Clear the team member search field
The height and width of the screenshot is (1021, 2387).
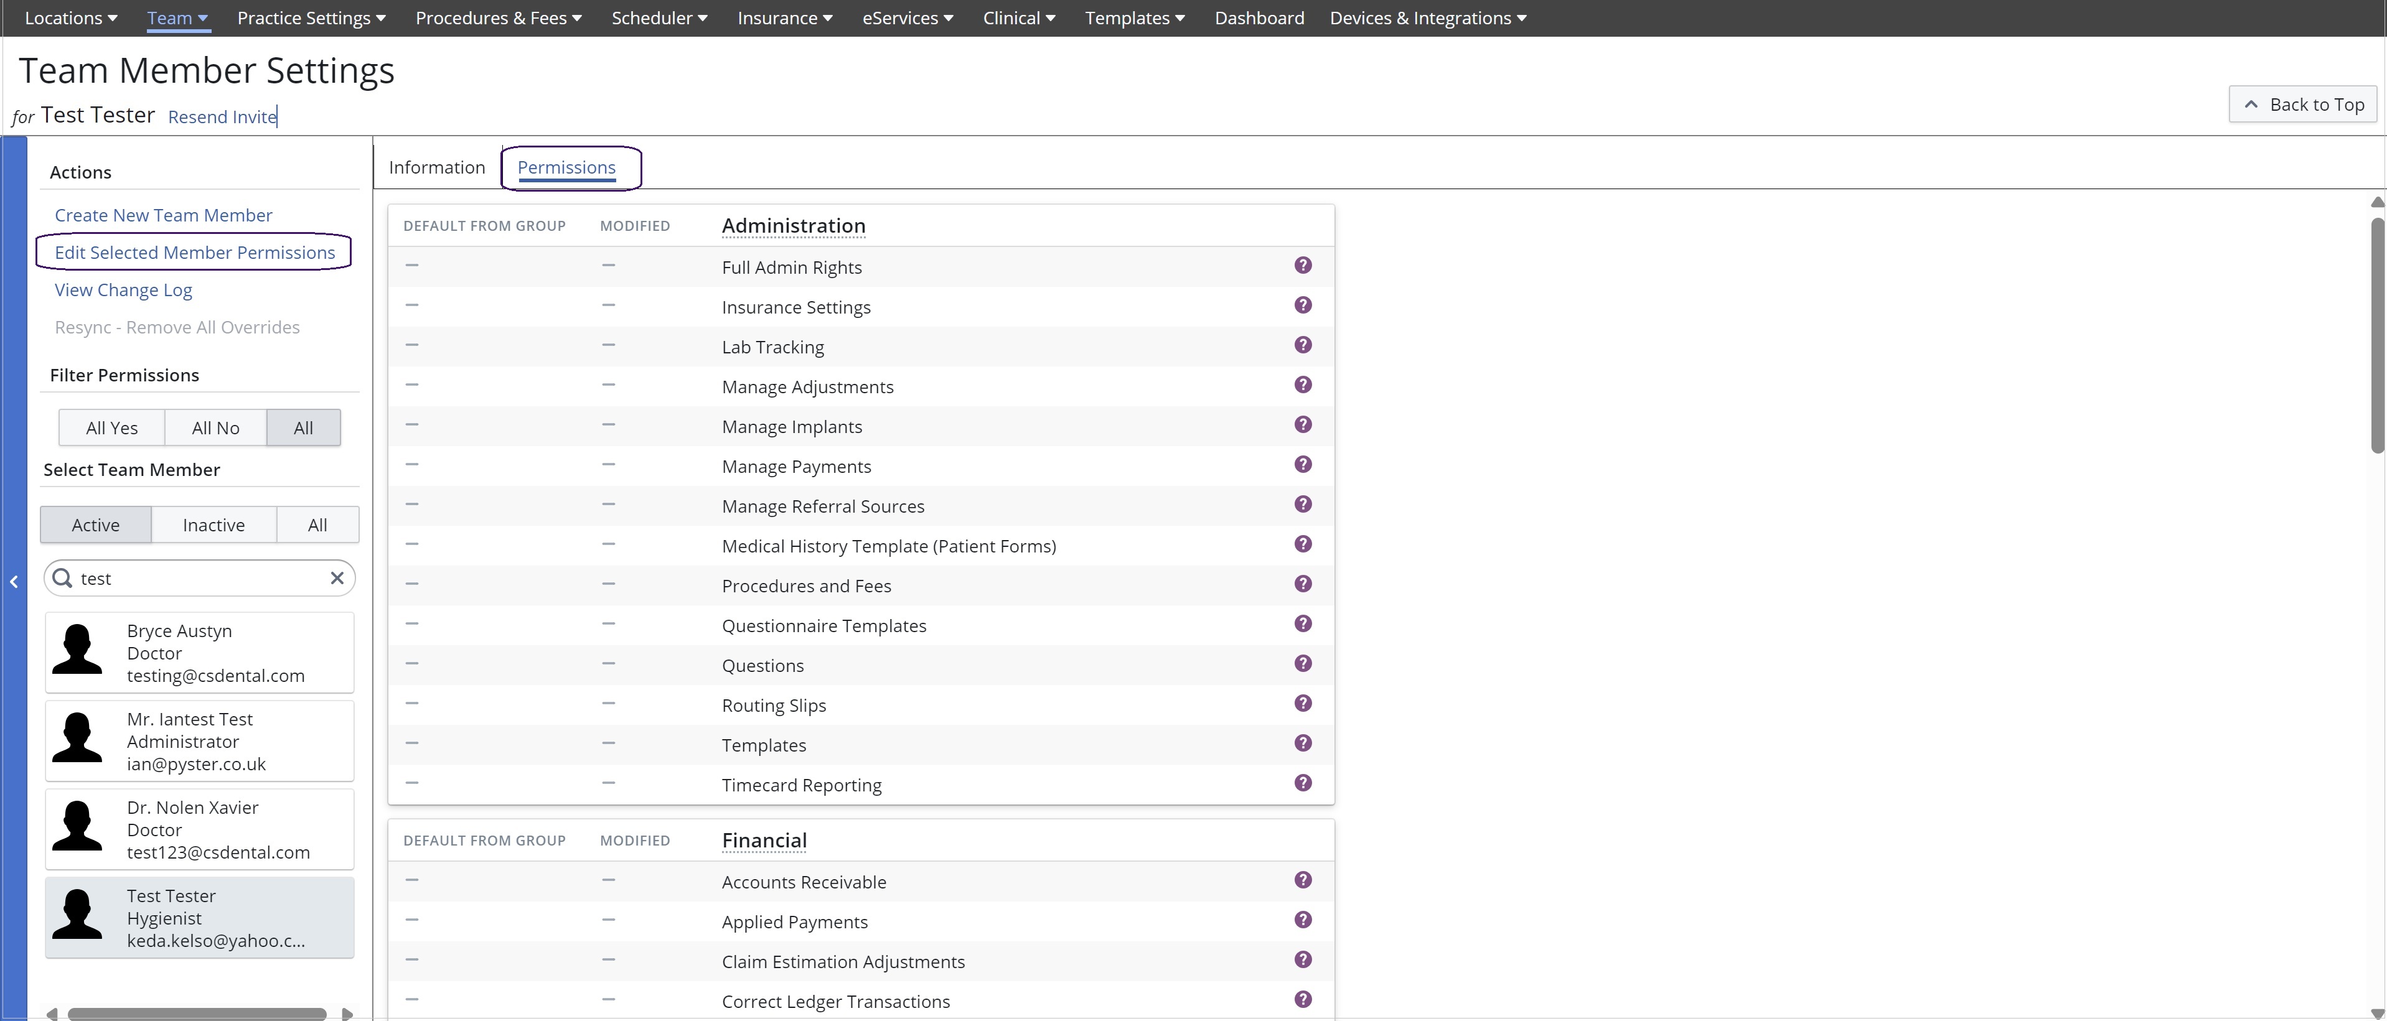coord(337,578)
